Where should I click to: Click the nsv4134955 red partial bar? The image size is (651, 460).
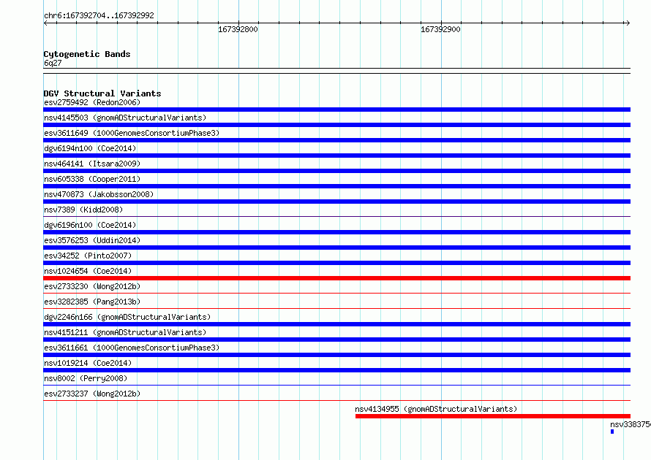click(x=493, y=416)
